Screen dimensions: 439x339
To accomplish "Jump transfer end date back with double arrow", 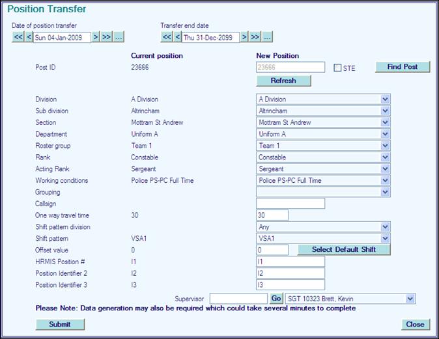I will 167,37.
